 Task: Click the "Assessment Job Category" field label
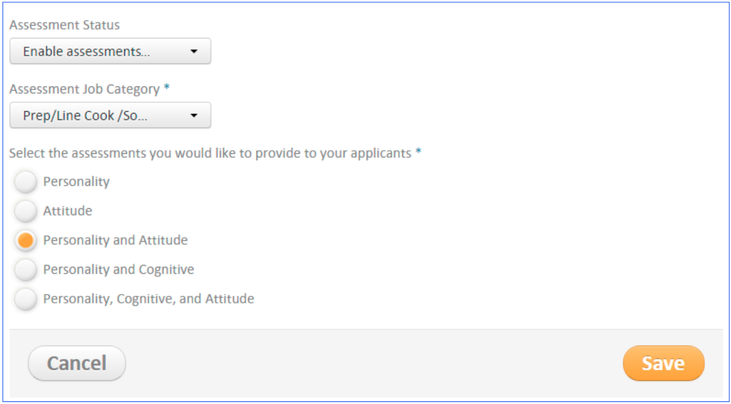[x=85, y=89]
